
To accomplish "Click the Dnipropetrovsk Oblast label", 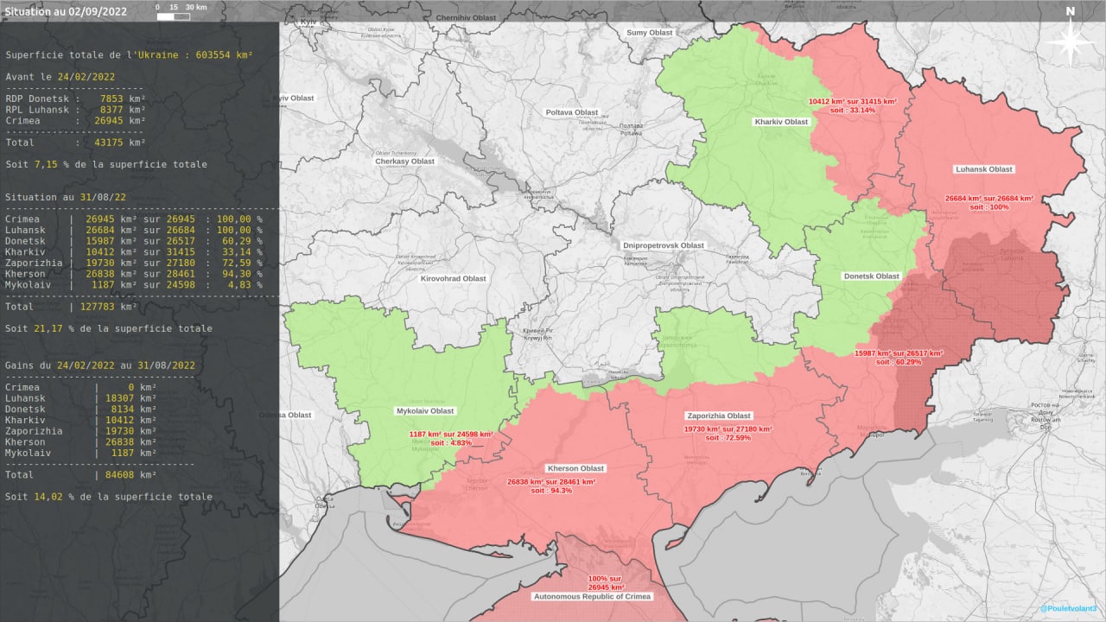I will [x=664, y=245].
